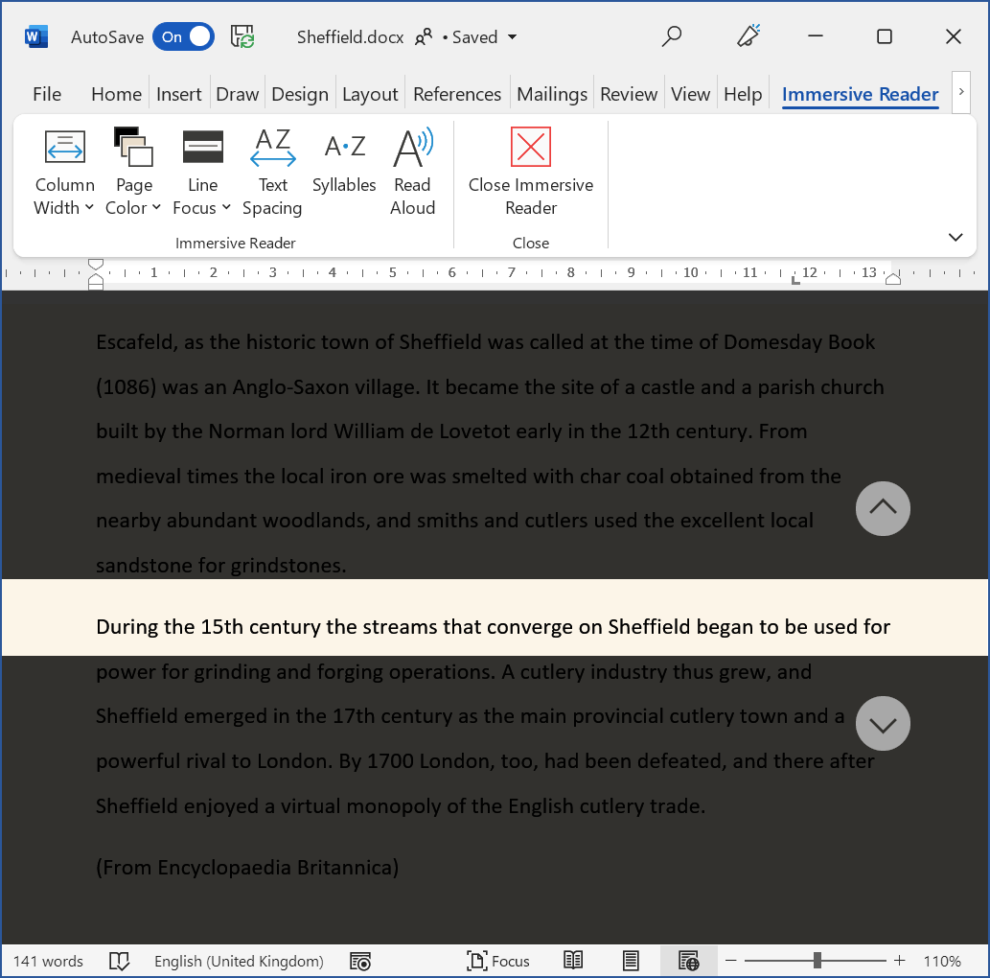Select Print Layout view in status bar
This screenshot has height=978, width=990.
(x=630, y=961)
